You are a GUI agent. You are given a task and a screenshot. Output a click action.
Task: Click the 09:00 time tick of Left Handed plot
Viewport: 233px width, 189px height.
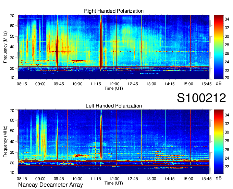tap(40, 179)
